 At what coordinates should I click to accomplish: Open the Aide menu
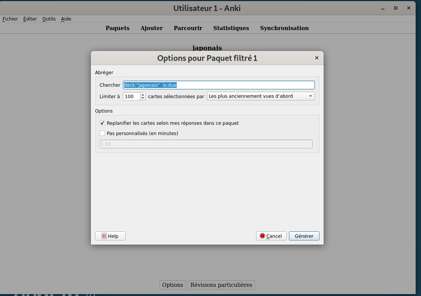(66, 19)
